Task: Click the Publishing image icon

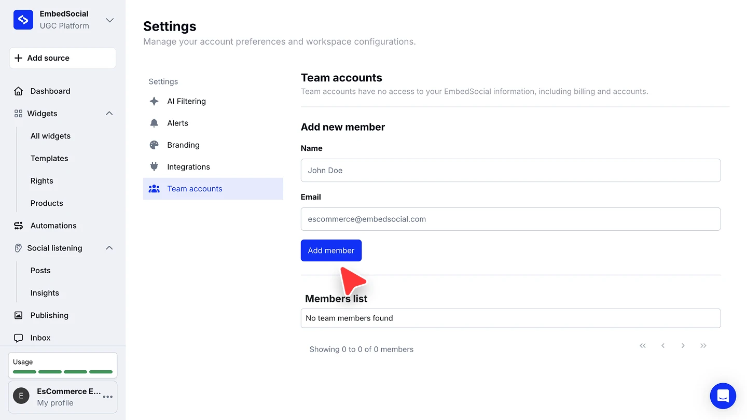Action: (x=19, y=315)
